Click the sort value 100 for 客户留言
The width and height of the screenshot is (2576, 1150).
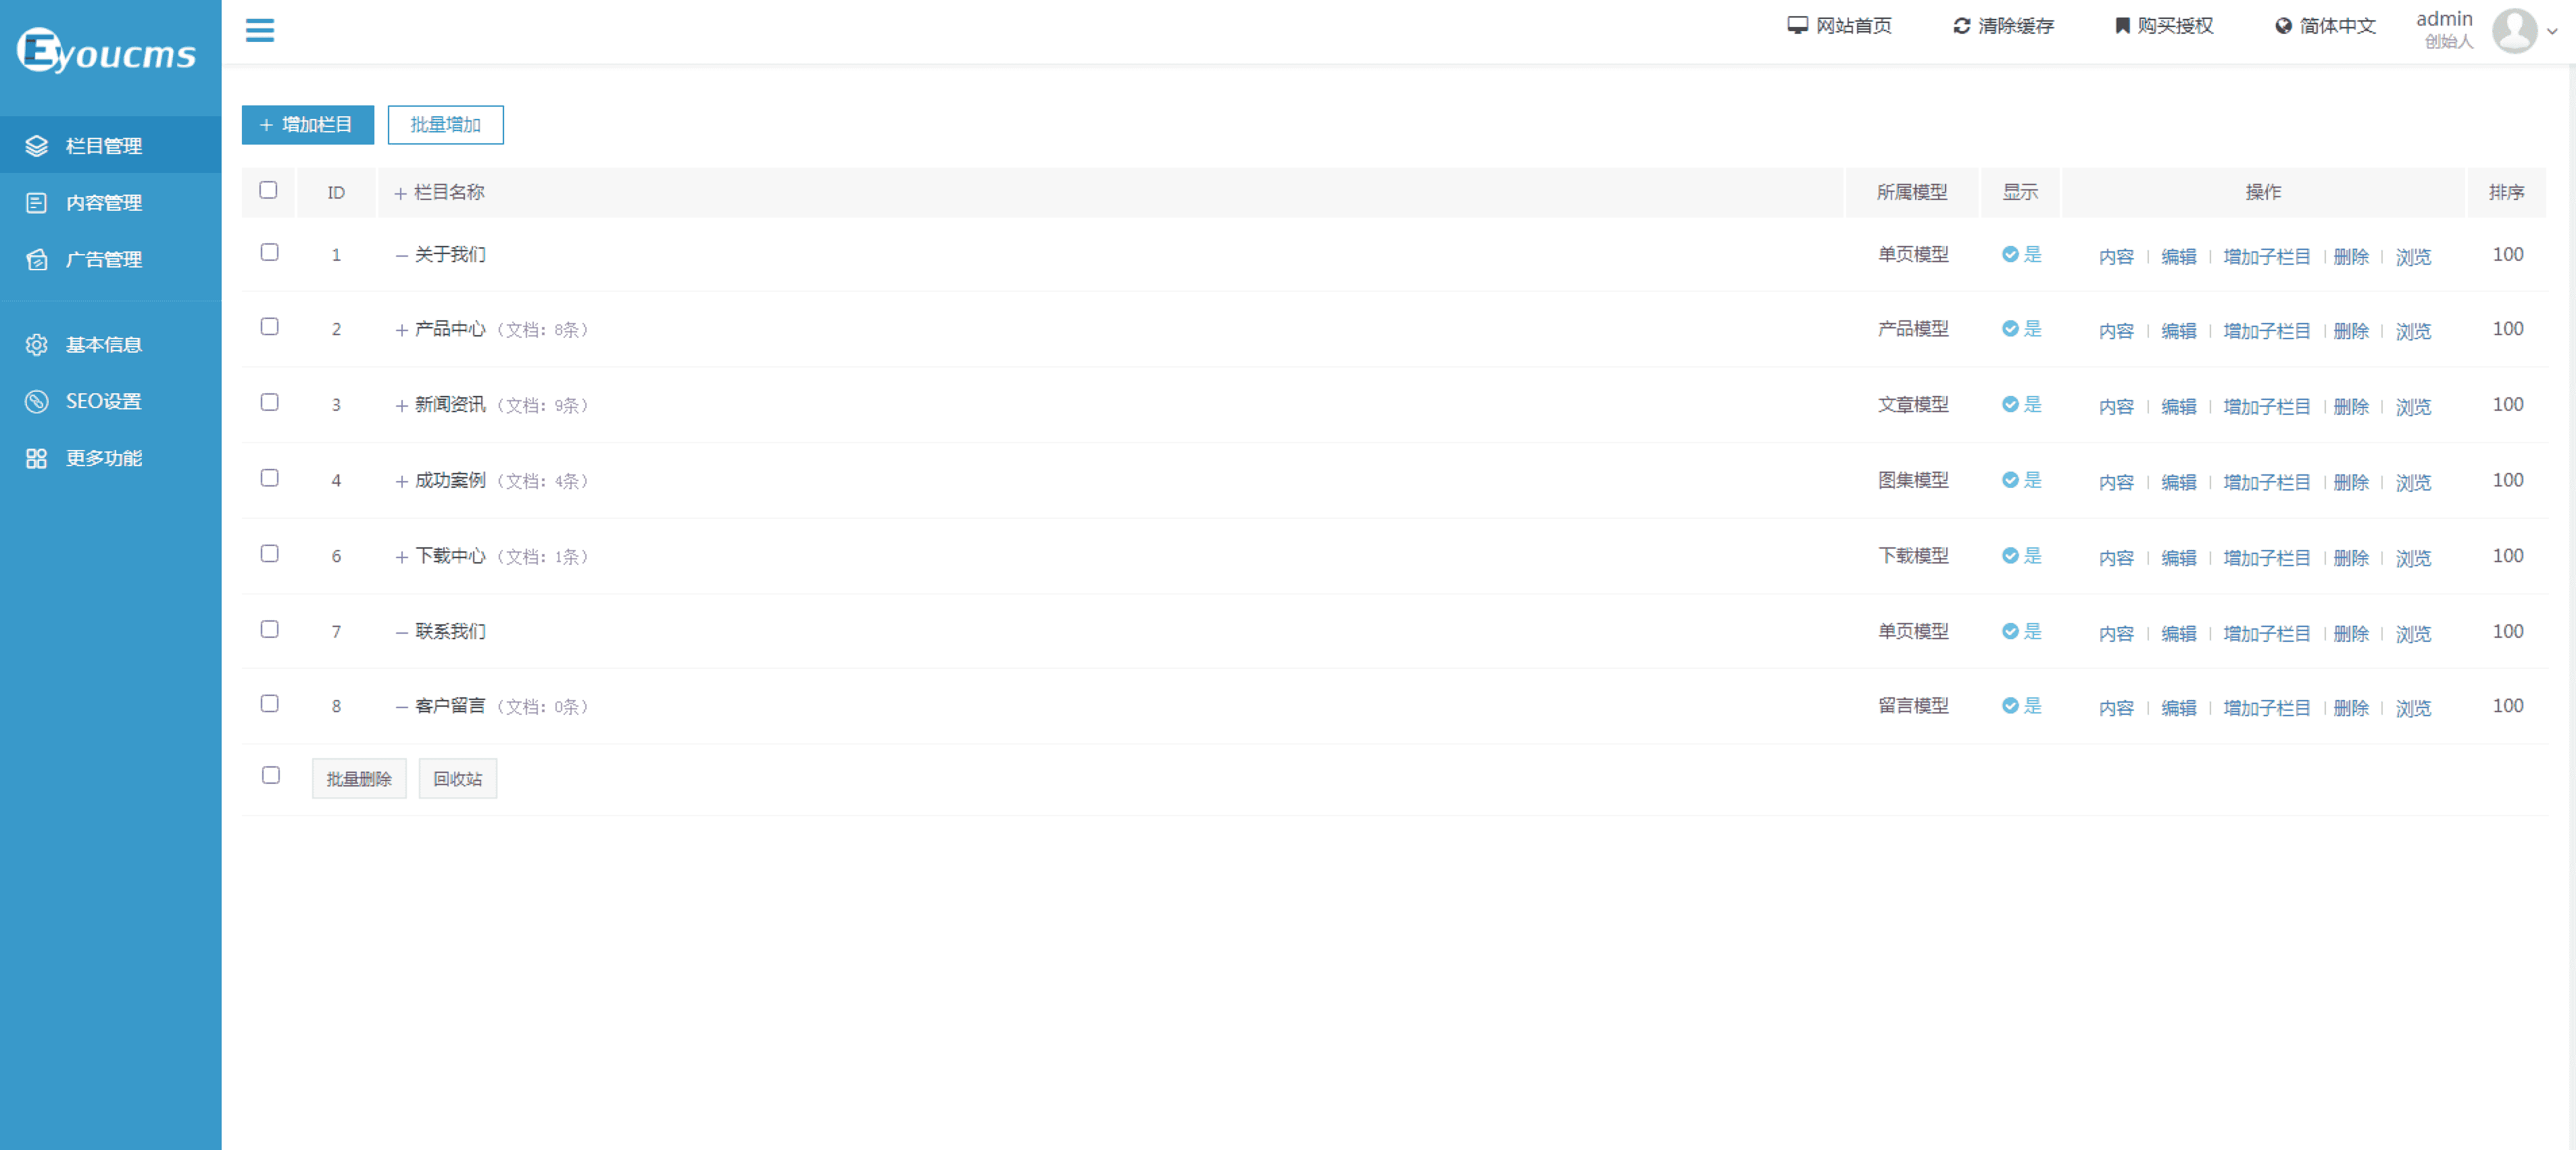pos(2507,706)
